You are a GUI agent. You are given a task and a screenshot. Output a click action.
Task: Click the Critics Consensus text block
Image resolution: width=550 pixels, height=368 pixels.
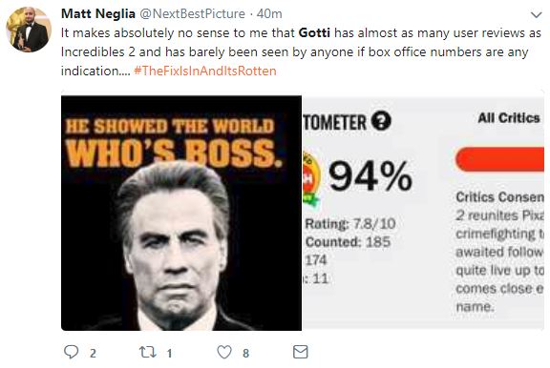(x=499, y=252)
